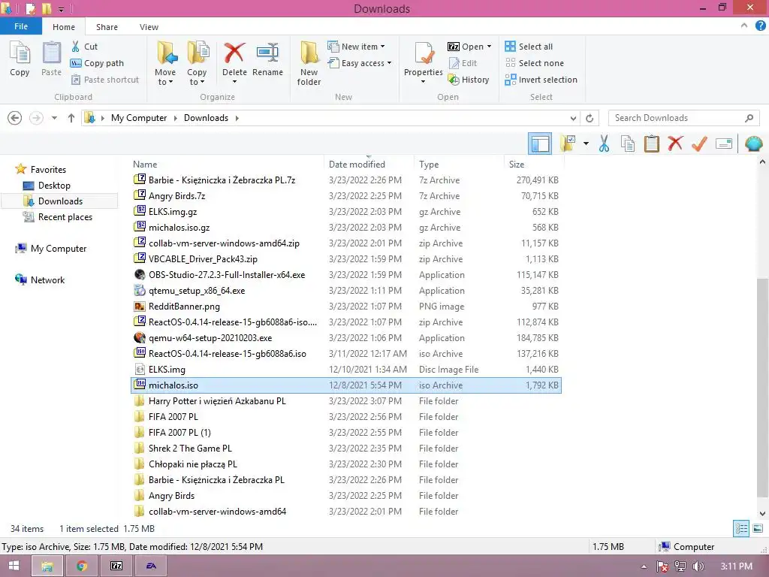This screenshot has height=577, width=769.
Task: Click the properties icon in the title bar
Action: pyautogui.click(x=30, y=8)
